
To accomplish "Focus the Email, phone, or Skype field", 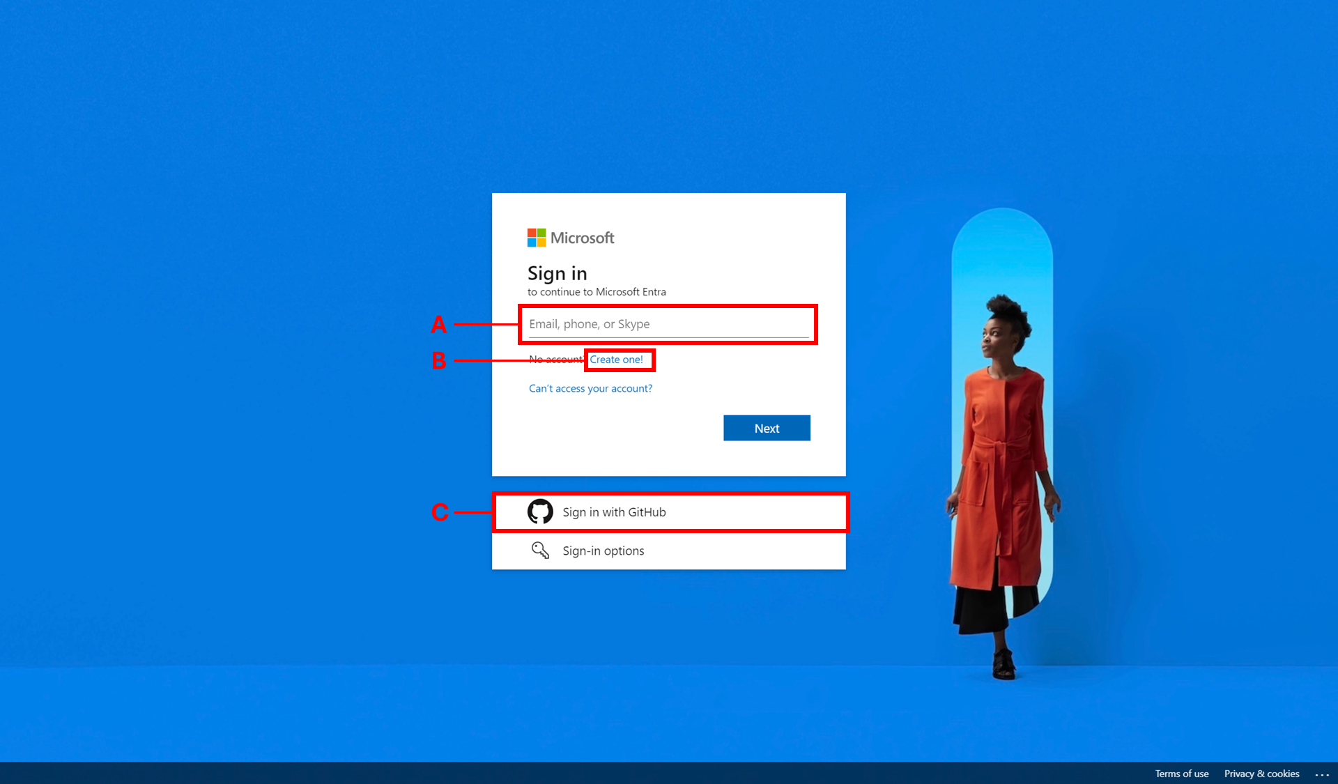I will pos(668,324).
